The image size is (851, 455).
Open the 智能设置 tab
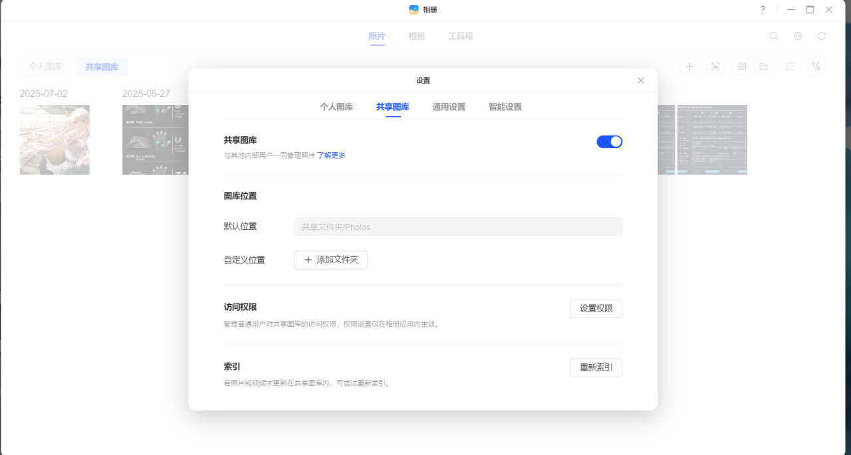[505, 107]
